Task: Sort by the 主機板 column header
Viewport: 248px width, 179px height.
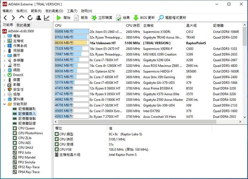Action: 163,25
